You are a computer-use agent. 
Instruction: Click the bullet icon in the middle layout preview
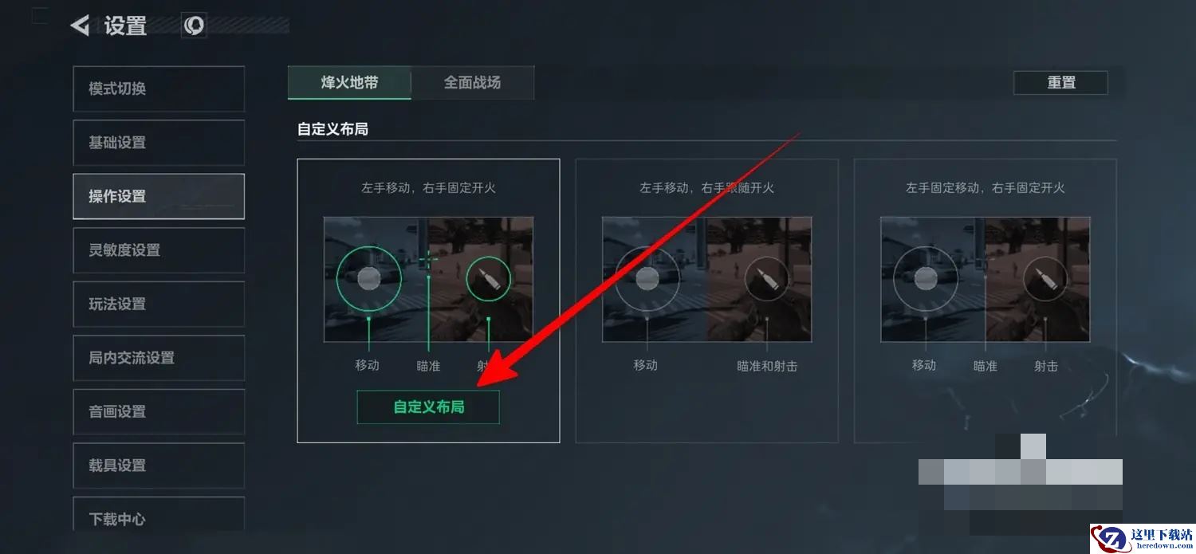767,279
